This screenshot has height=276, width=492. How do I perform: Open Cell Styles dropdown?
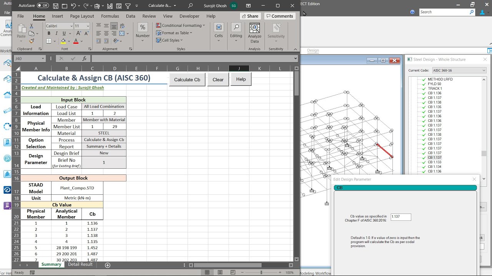[x=170, y=40]
